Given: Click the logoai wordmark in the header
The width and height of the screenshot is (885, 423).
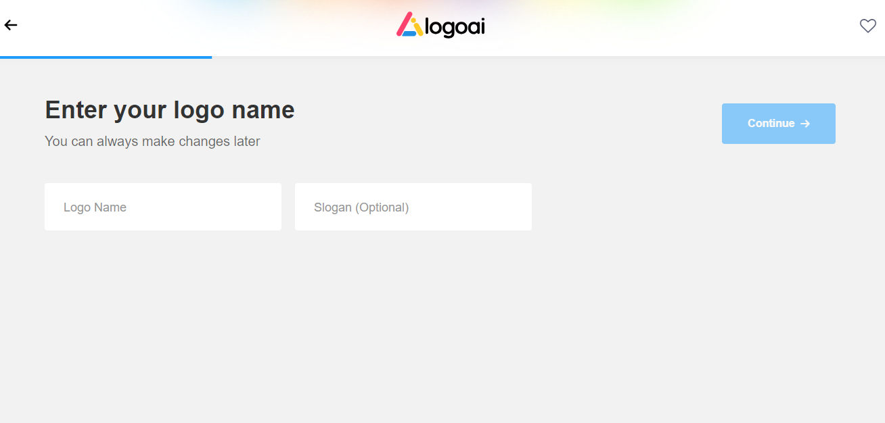Looking at the screenshot, I should [x=455, y=26].
